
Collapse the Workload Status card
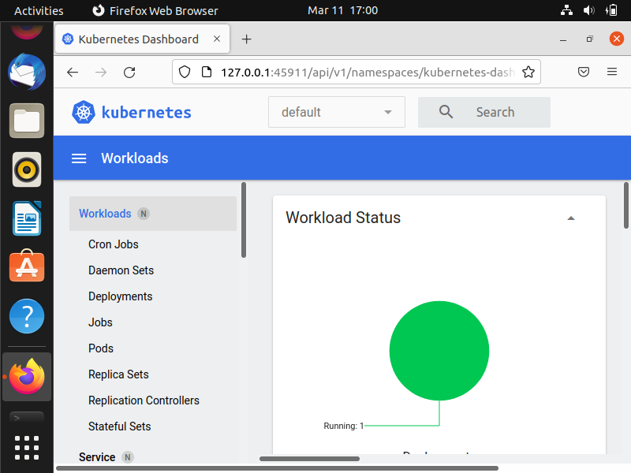coord(570,218)
